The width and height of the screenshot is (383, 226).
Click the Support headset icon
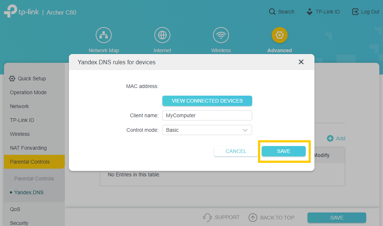coord(207,217)
